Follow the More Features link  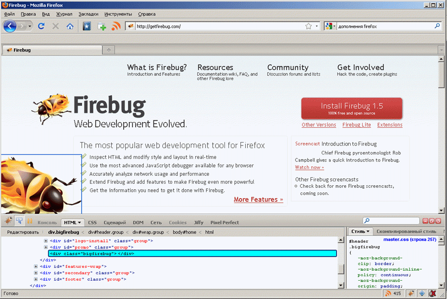(x=258, y=200)
